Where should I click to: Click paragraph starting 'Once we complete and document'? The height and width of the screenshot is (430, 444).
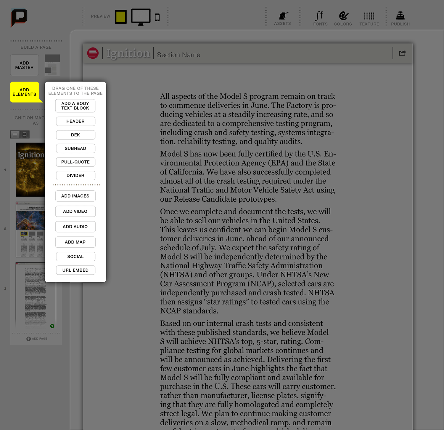[247, 261]
